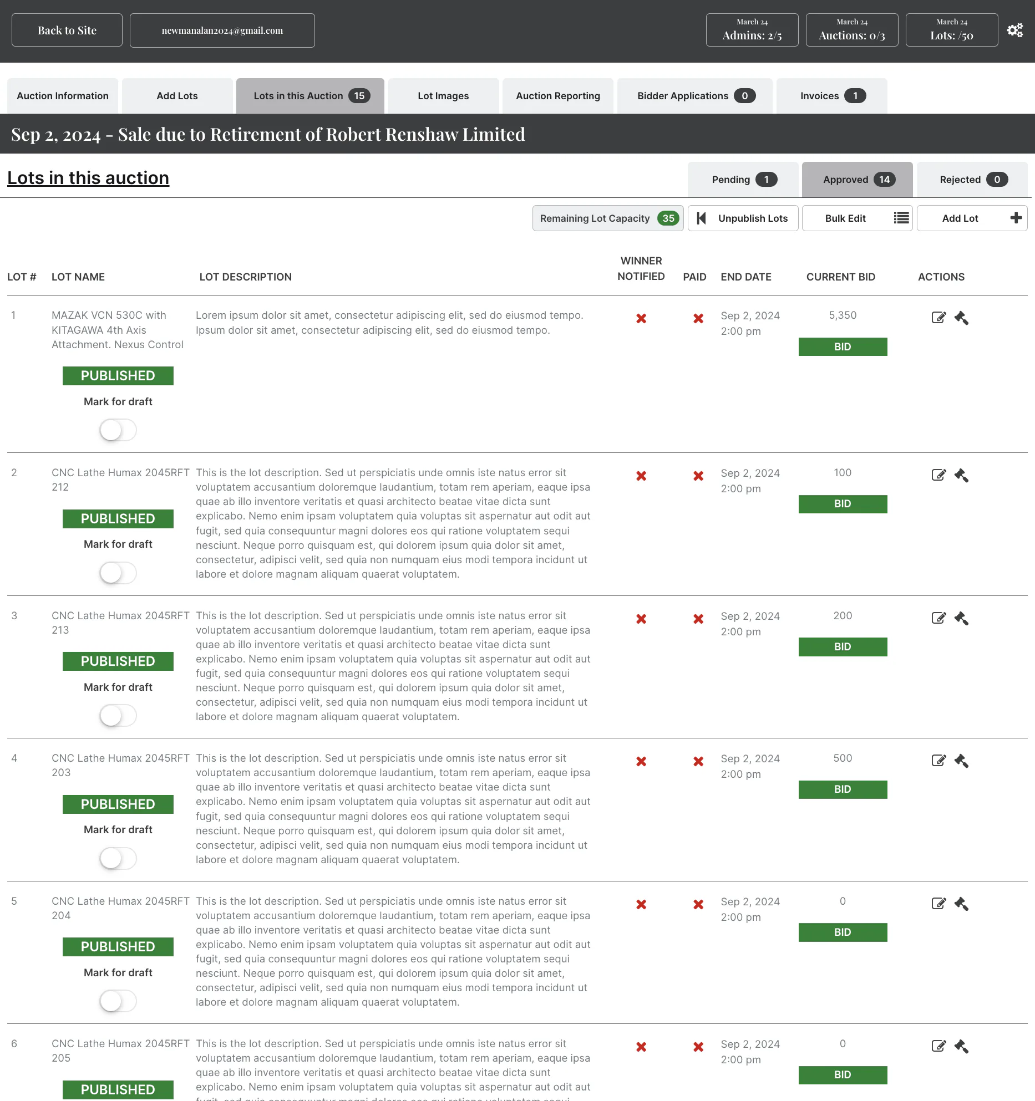Click the gavel icon for lot 3
This screenshot has height=1101, width=1035.
point(961,618)
